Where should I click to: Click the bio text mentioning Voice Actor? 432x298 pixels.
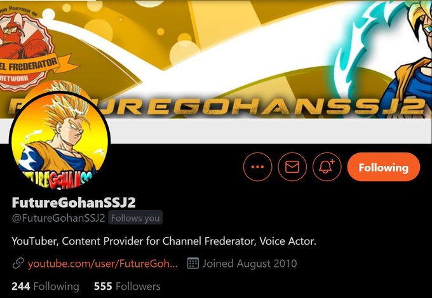click(x=164, y=241)
